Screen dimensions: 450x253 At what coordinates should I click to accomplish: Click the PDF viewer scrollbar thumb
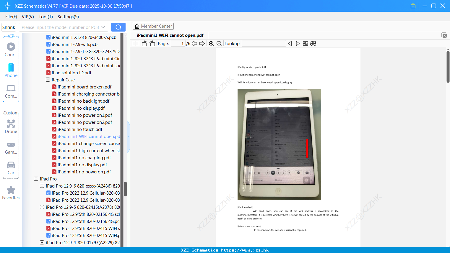[x=448, y=67]
